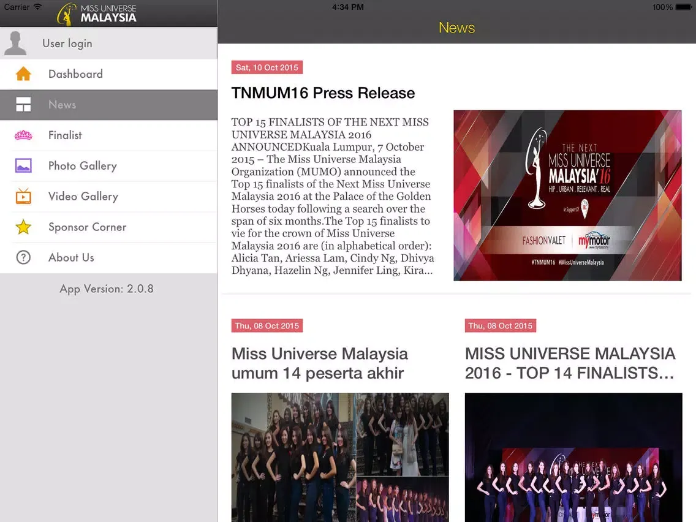Click the yellow star Sponsor Corner icon
Viewport: 696px width, 522px height.
(23, 227)
